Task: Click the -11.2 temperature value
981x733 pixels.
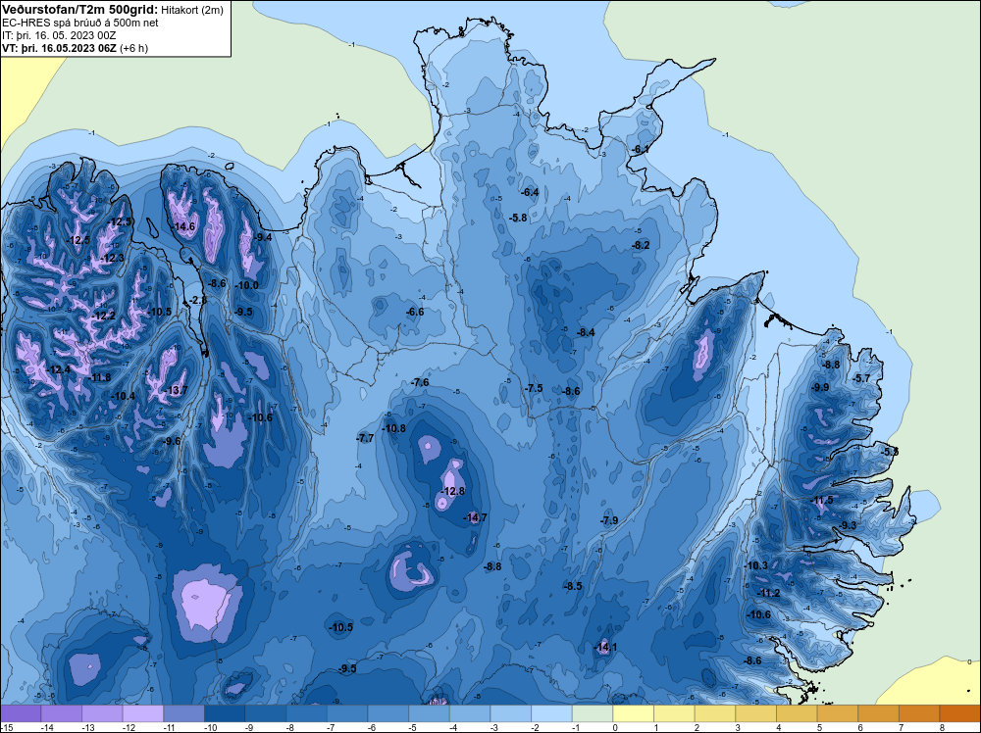Action: (x=768, y=593)
